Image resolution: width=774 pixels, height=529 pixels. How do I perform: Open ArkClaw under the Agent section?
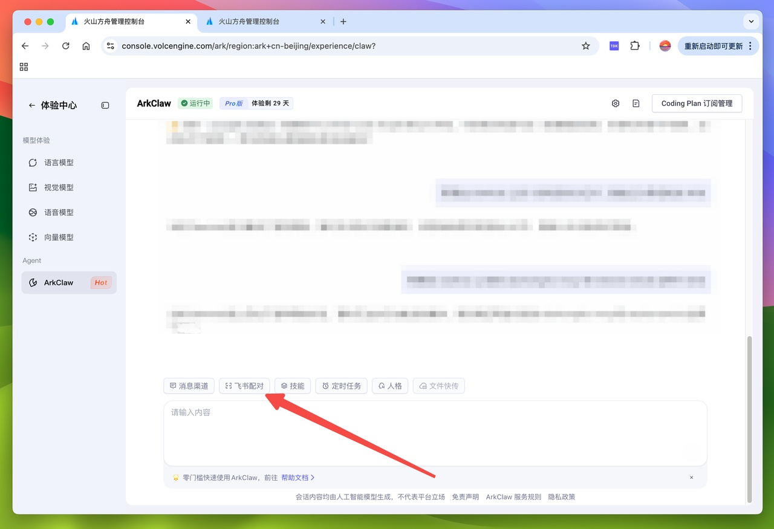pos(59,282)
